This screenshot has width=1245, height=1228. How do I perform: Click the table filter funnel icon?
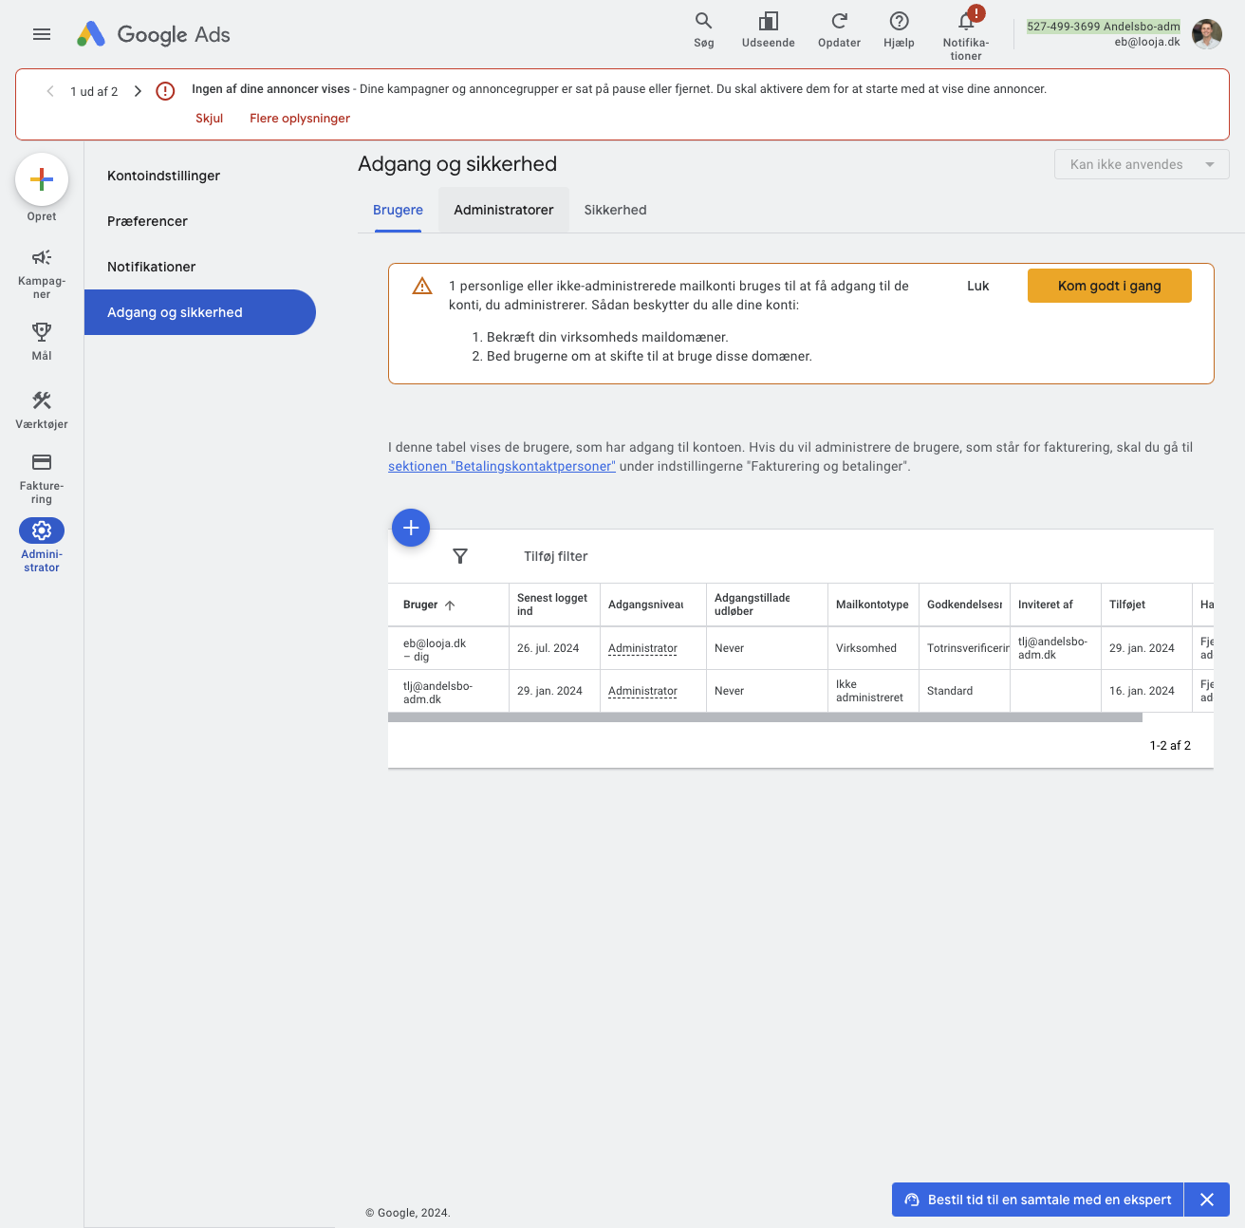click(x=460, y=556)
